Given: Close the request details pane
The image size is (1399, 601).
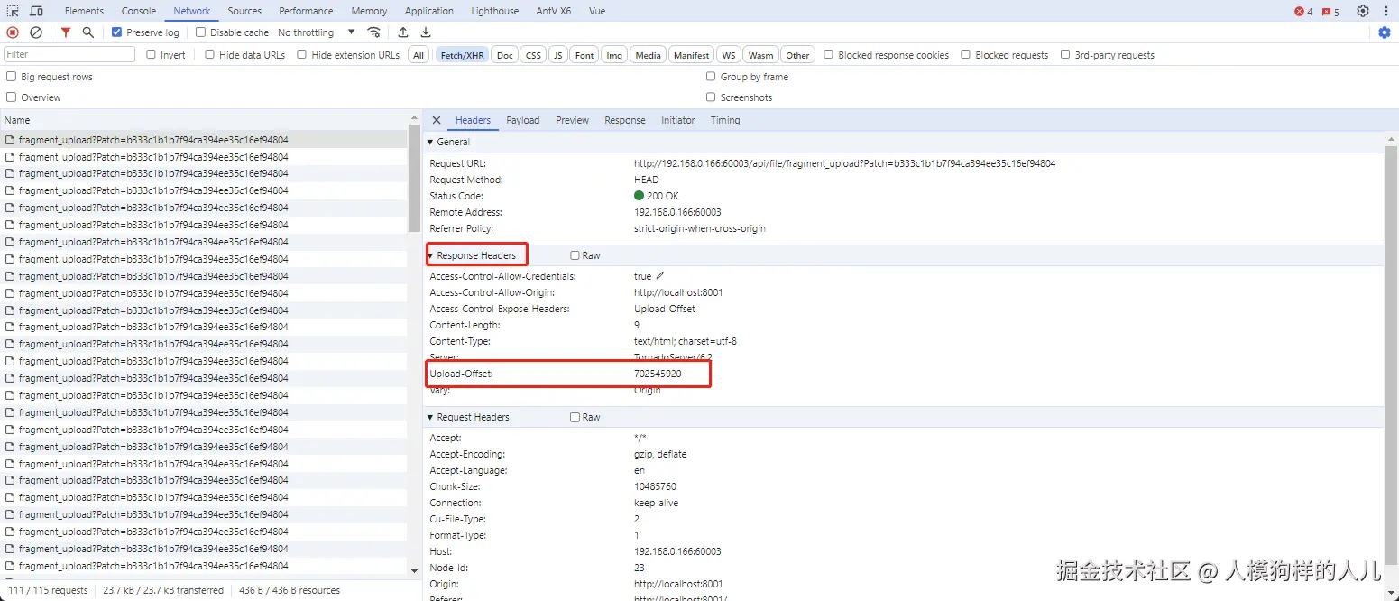Looking at the screenshot, I should [437, 120].
